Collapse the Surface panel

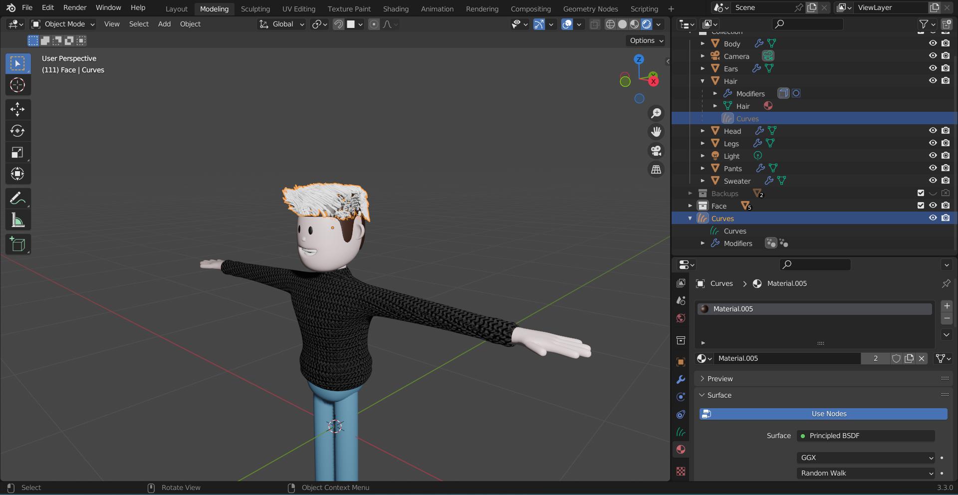tap(719, 395)
